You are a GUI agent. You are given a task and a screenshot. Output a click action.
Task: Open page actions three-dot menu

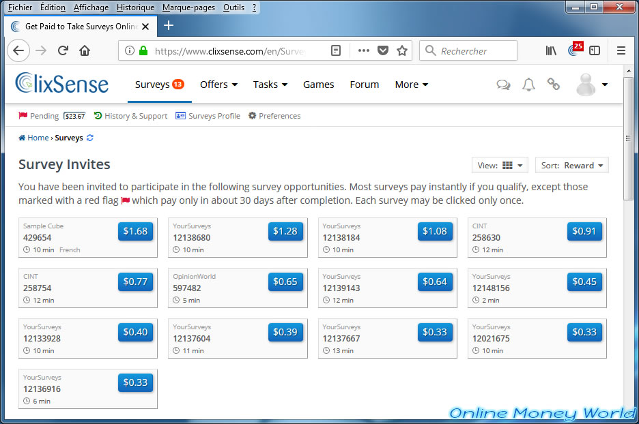coord(363,50)
